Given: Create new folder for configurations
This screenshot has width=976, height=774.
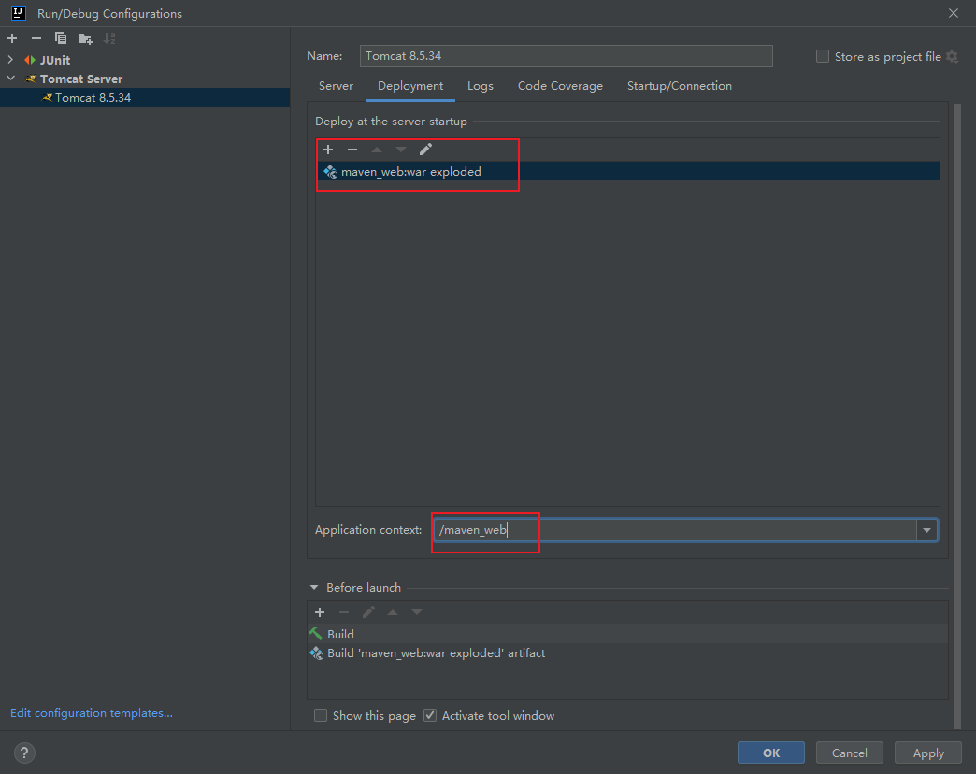Looking at the screenshot, I should click(85, 38).
